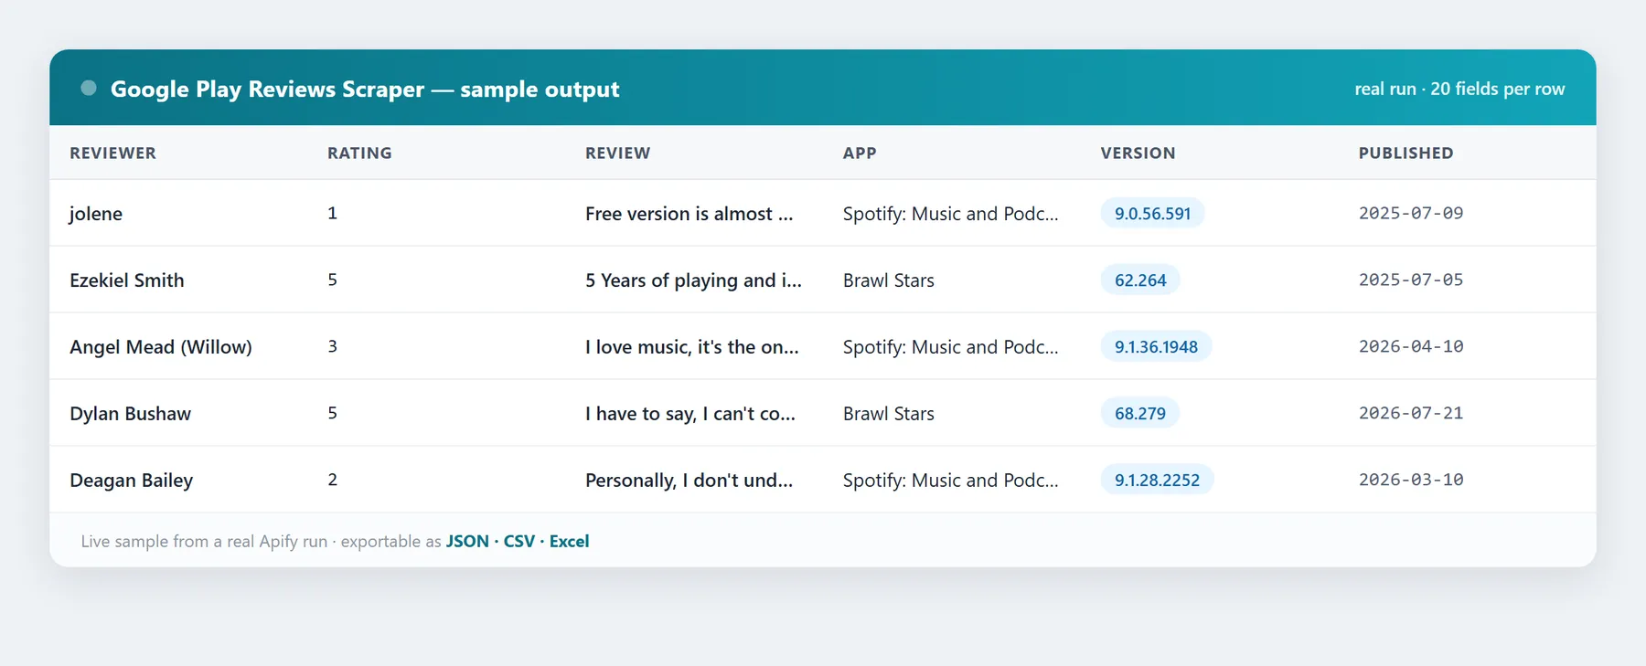This screenshot has width=1646, height=666.
Task: Click Brawl Stars in Dylan Bushaw's row
Action: (x=889, y=414)
